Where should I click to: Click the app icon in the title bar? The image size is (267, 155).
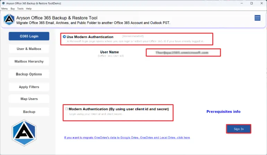pos(3,3)
